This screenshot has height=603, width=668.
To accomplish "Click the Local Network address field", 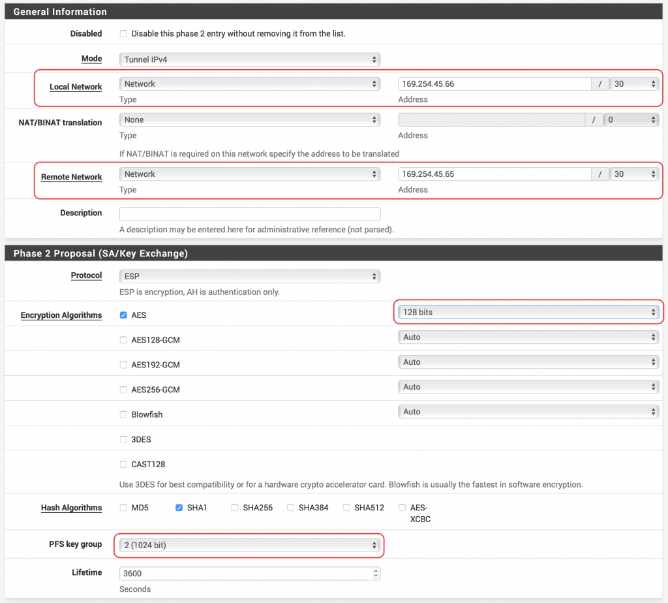I will [494, 84].
